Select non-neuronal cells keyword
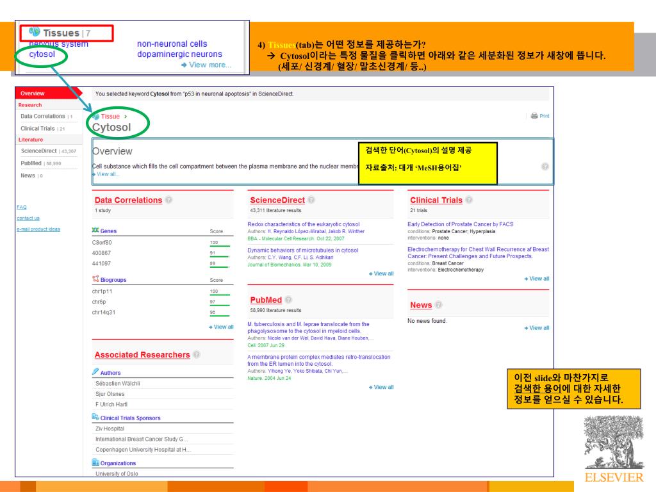656x492 pixels. (172, 44)
